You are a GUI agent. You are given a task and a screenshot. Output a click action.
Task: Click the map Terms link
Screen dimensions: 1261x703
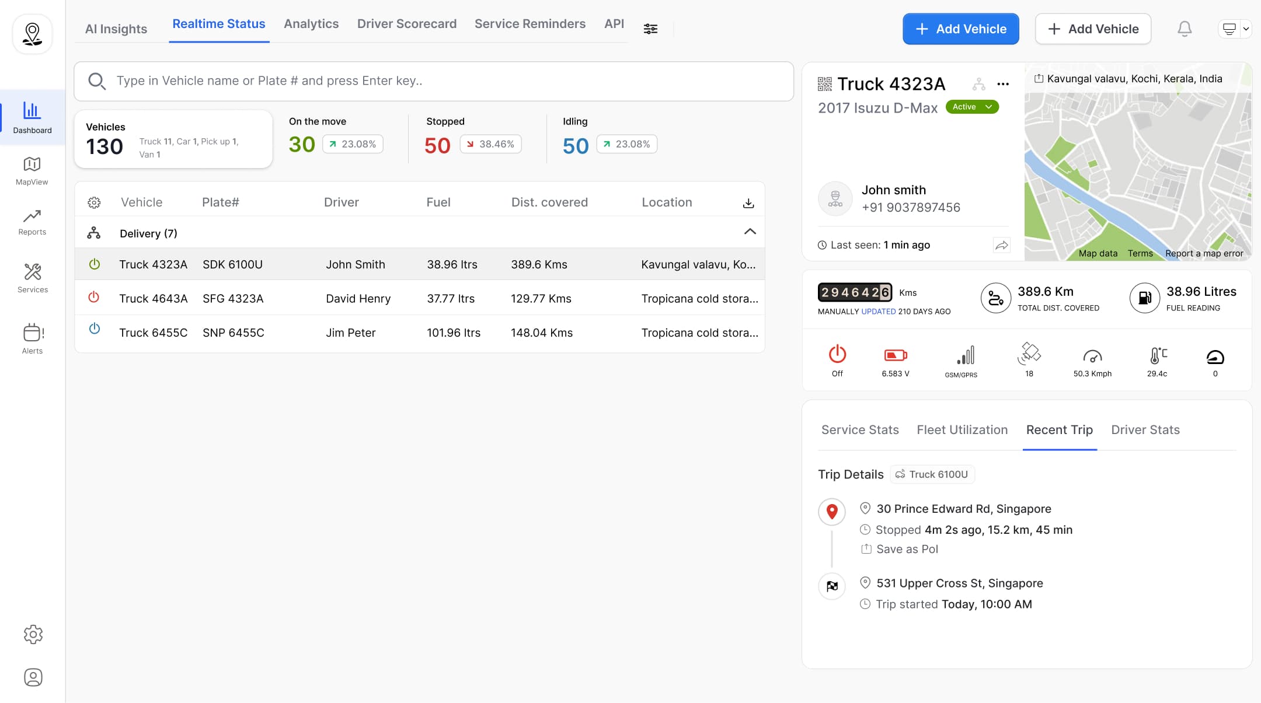pos(1140,253)
